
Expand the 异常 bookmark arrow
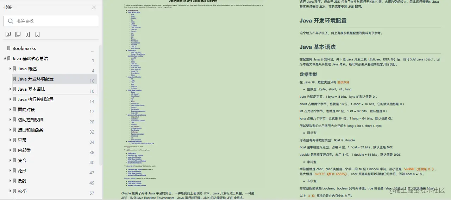tap(10, 140)
